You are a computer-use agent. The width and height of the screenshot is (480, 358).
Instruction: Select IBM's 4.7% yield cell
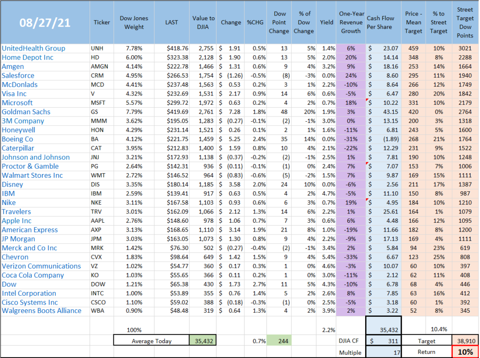tap(326, 194)
